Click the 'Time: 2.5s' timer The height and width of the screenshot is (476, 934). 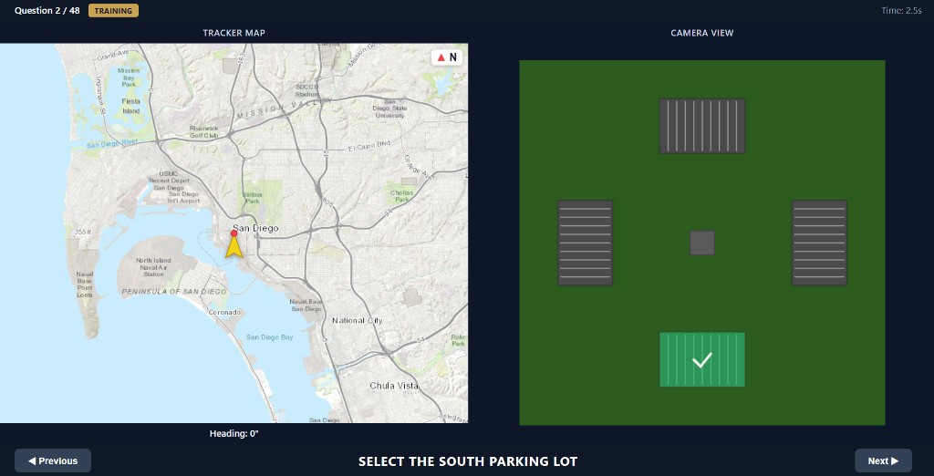[901, 11]
